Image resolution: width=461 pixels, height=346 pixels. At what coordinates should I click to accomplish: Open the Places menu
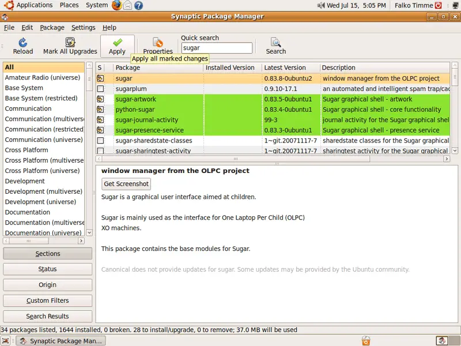pos(69,5)
